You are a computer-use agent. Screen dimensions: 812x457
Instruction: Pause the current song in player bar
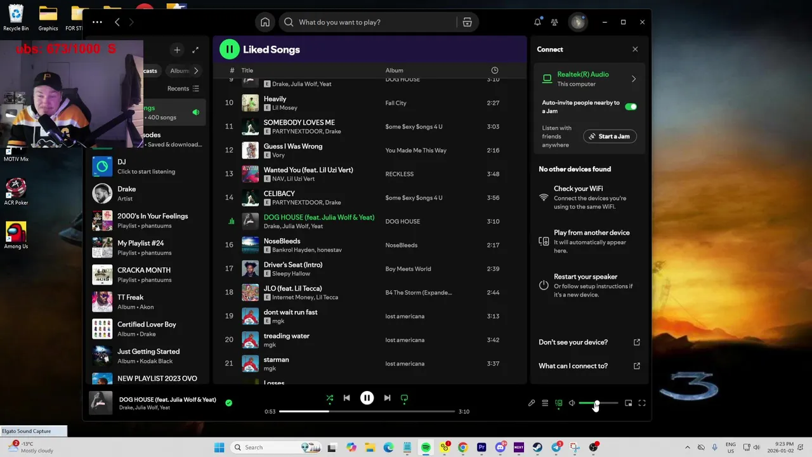[367, 398]
